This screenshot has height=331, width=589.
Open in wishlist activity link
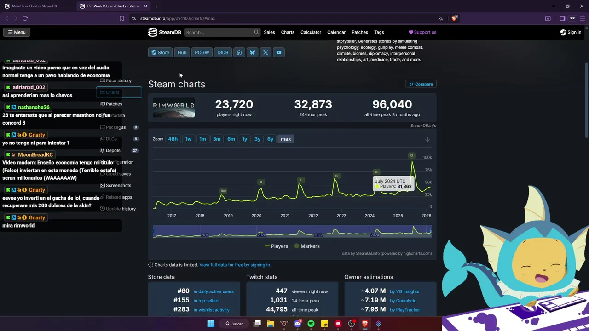pos(211,310)
